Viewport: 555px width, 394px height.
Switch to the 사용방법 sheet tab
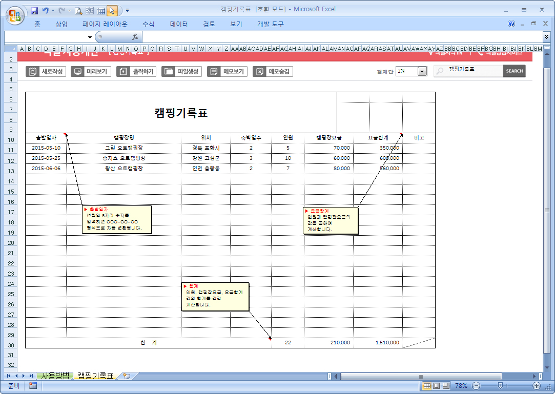pyautogui.click(x=55, y=376)
